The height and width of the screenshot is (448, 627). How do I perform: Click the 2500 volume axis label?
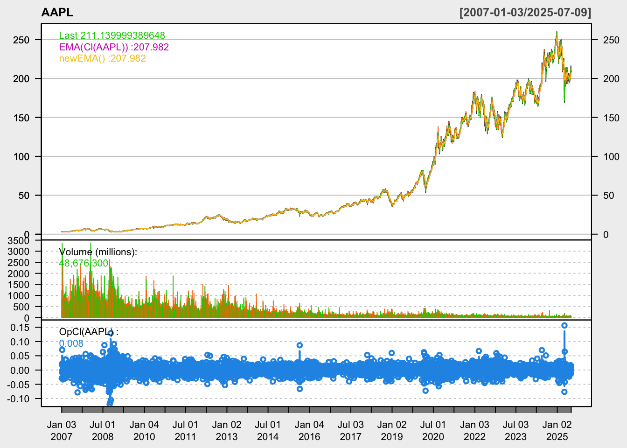pyautogui.click(x=18, y=262)
